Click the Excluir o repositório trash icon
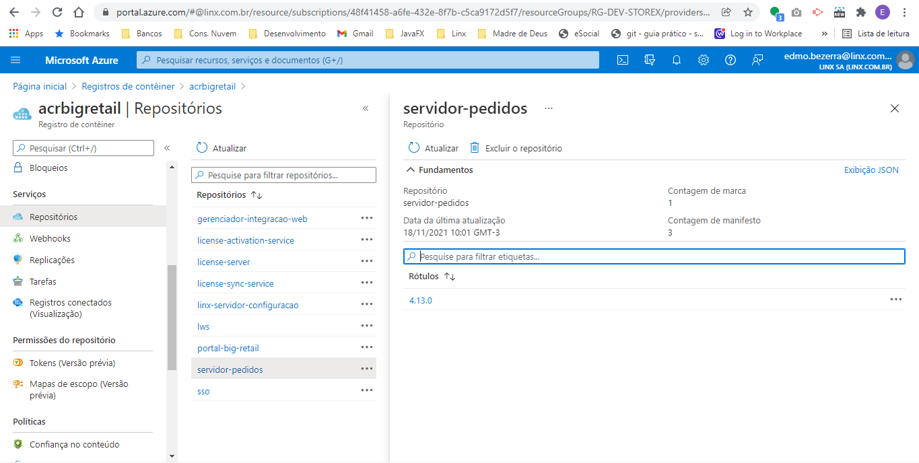 [x=475, y=148]
